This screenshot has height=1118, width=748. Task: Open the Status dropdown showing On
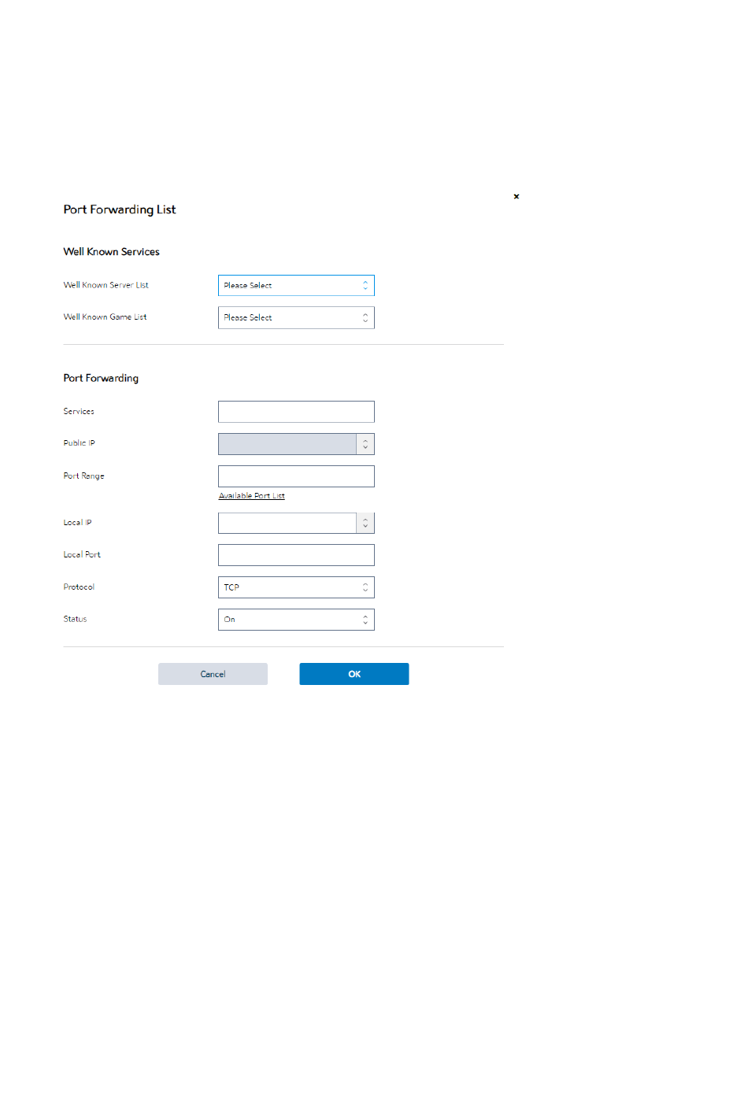click(296, 620)
